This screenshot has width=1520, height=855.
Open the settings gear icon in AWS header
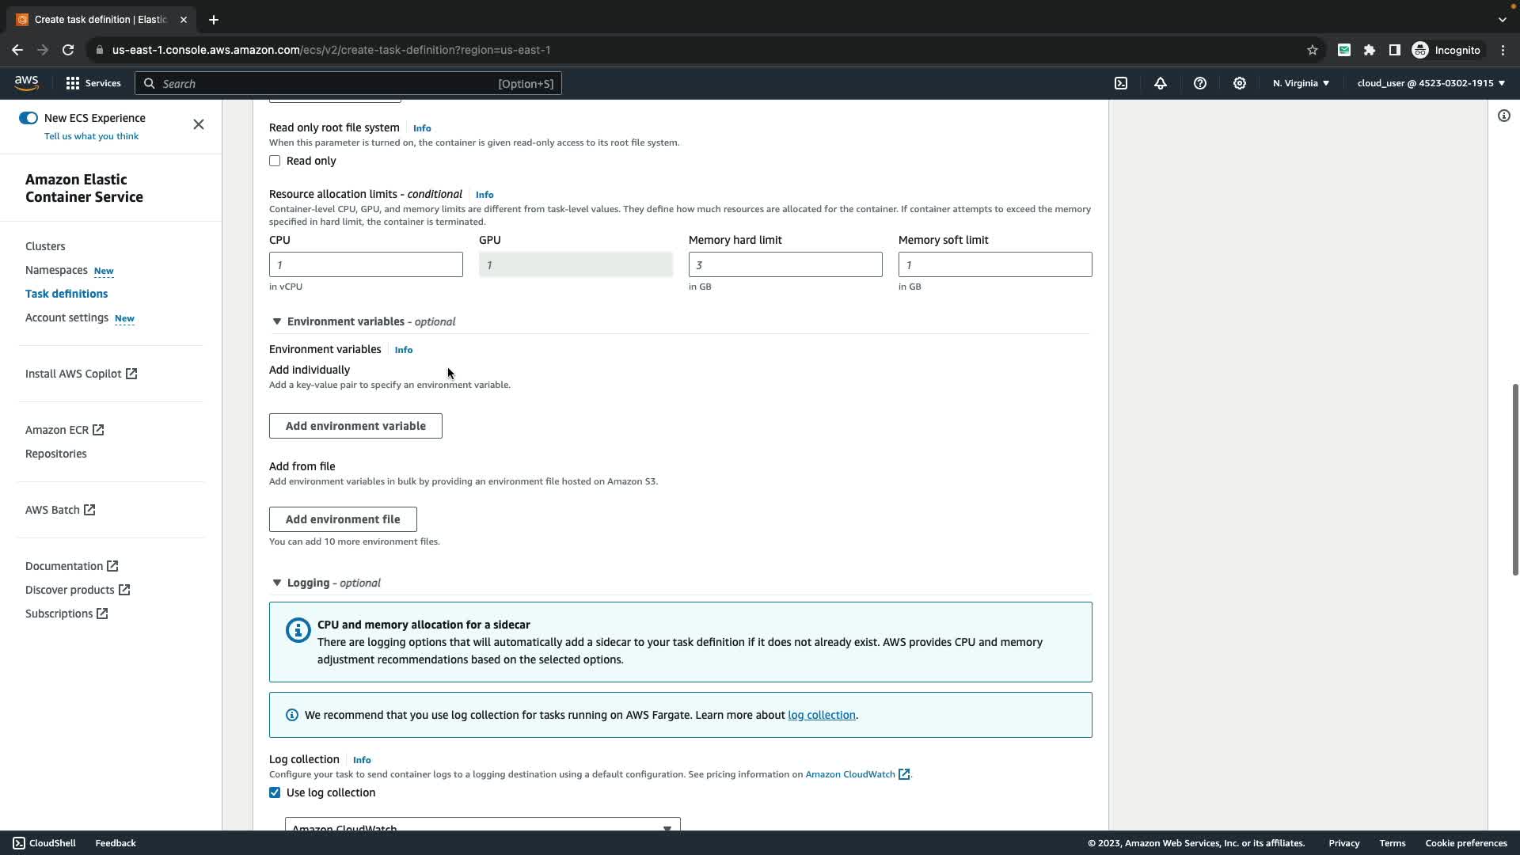coord(1240,83)
